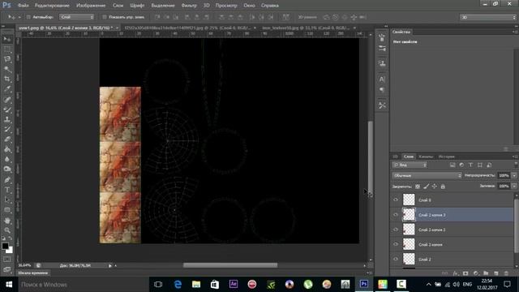Filter layers by type (T) icon
Image resolution: width=519 pixels, height=292 pixels.
pos(470,165)
